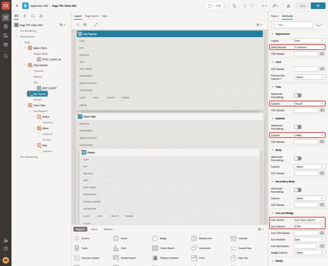Image resolution: width=328 pixels, height=266 pixels.
Task: Select the Attributes property tab
Action: tap(287, 16)
